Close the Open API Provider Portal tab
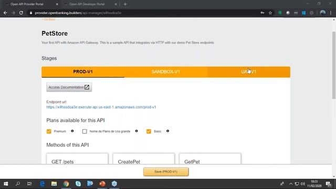The height and width of the screenshot is (189, 336). coord(57,4)
